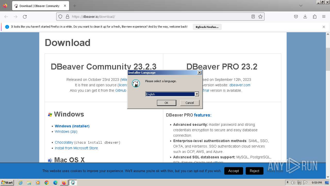Open Windows Media Player taskbar icon
This screenshot has width=330, height=186.
pos(38,183)
